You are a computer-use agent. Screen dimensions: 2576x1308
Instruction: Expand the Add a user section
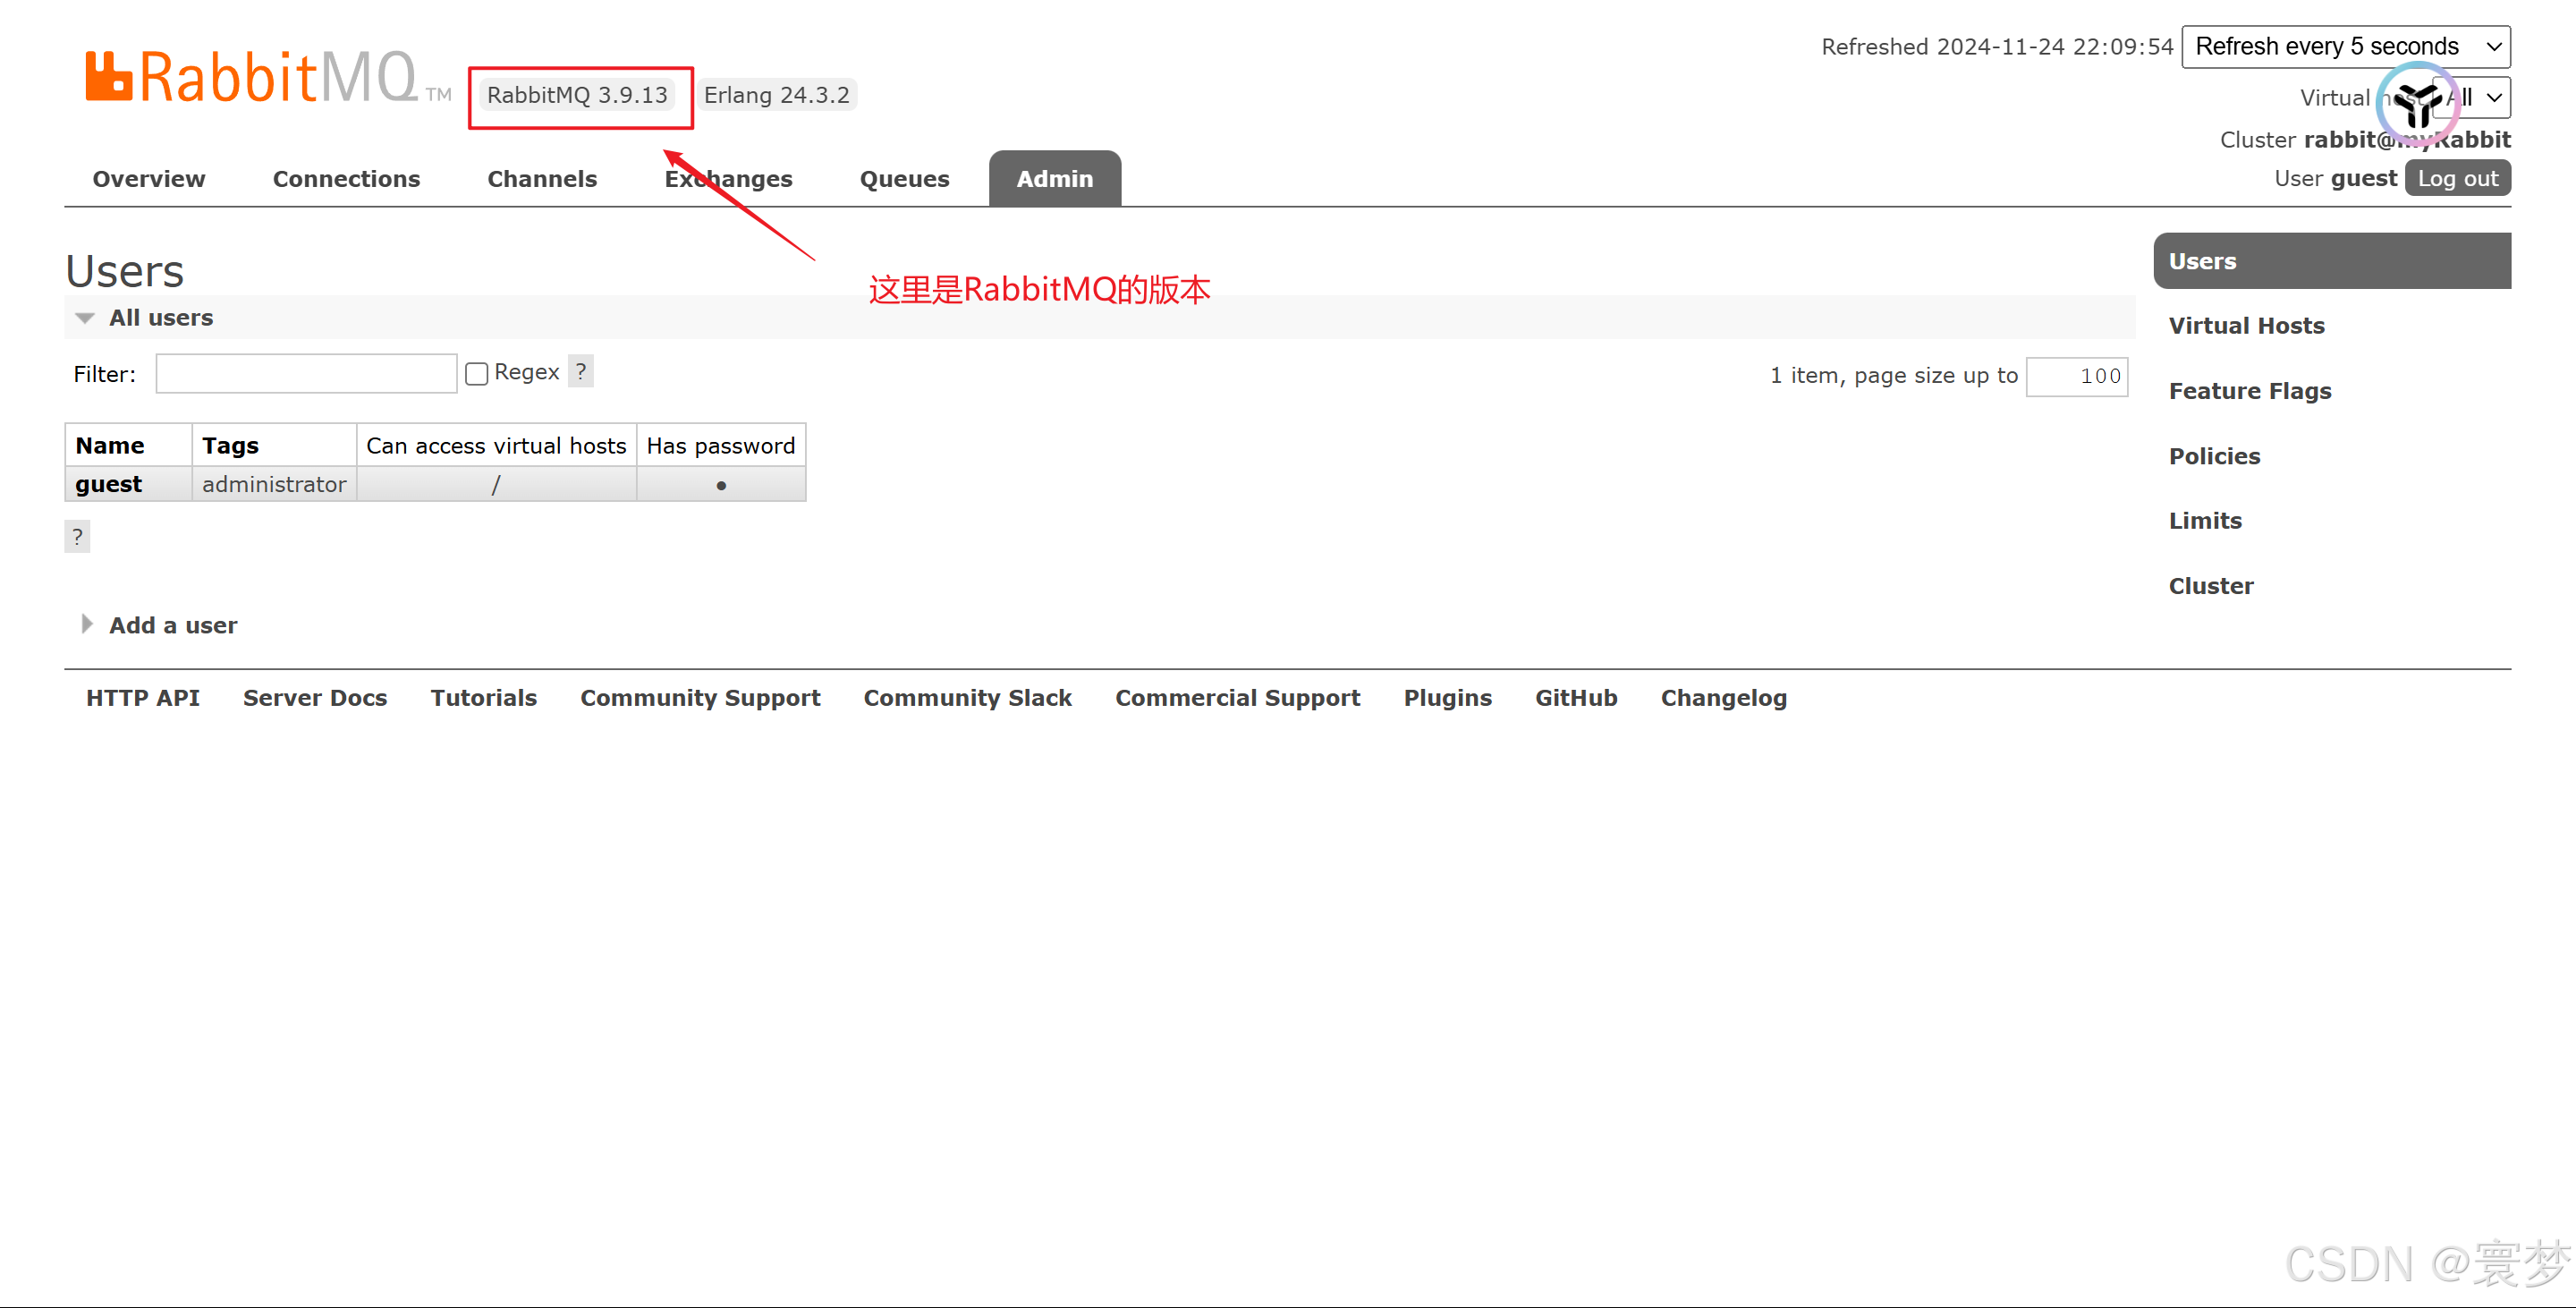click(x=172, y=625)
